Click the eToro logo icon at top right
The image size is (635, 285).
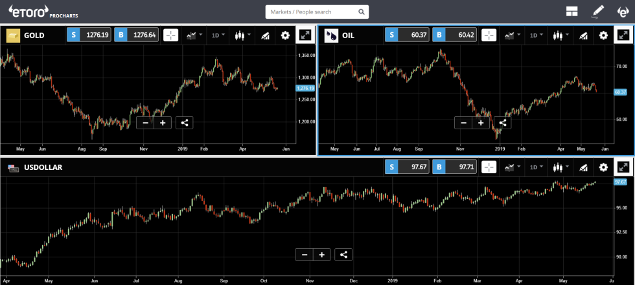click(622, 12)
